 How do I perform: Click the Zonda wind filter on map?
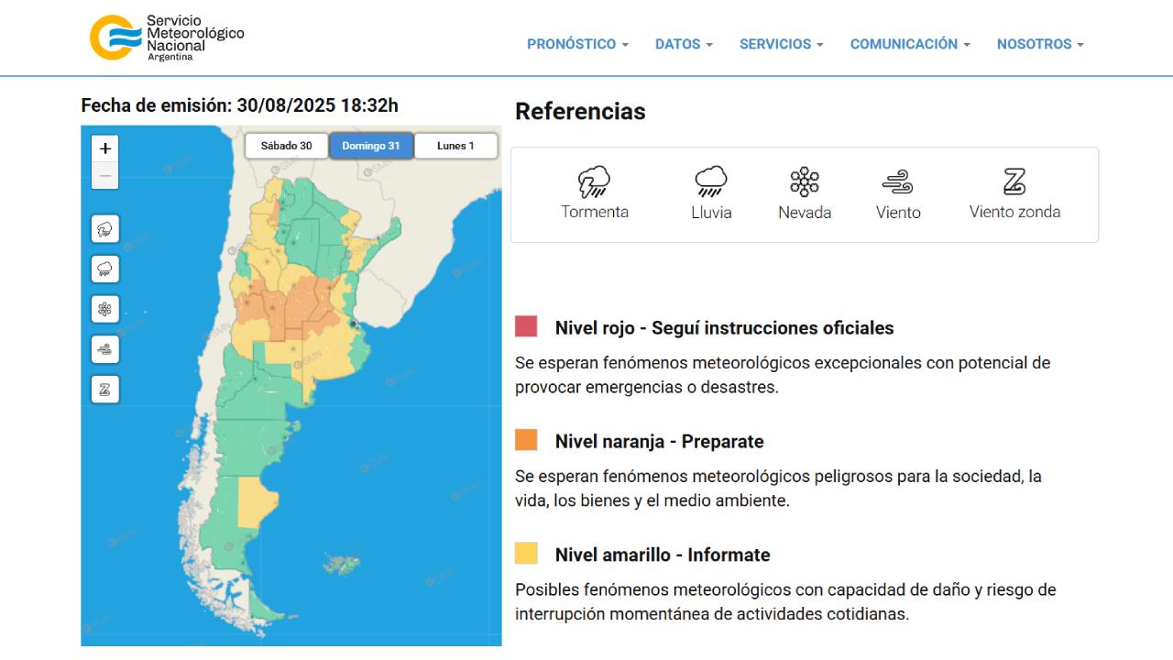[105, 390]
